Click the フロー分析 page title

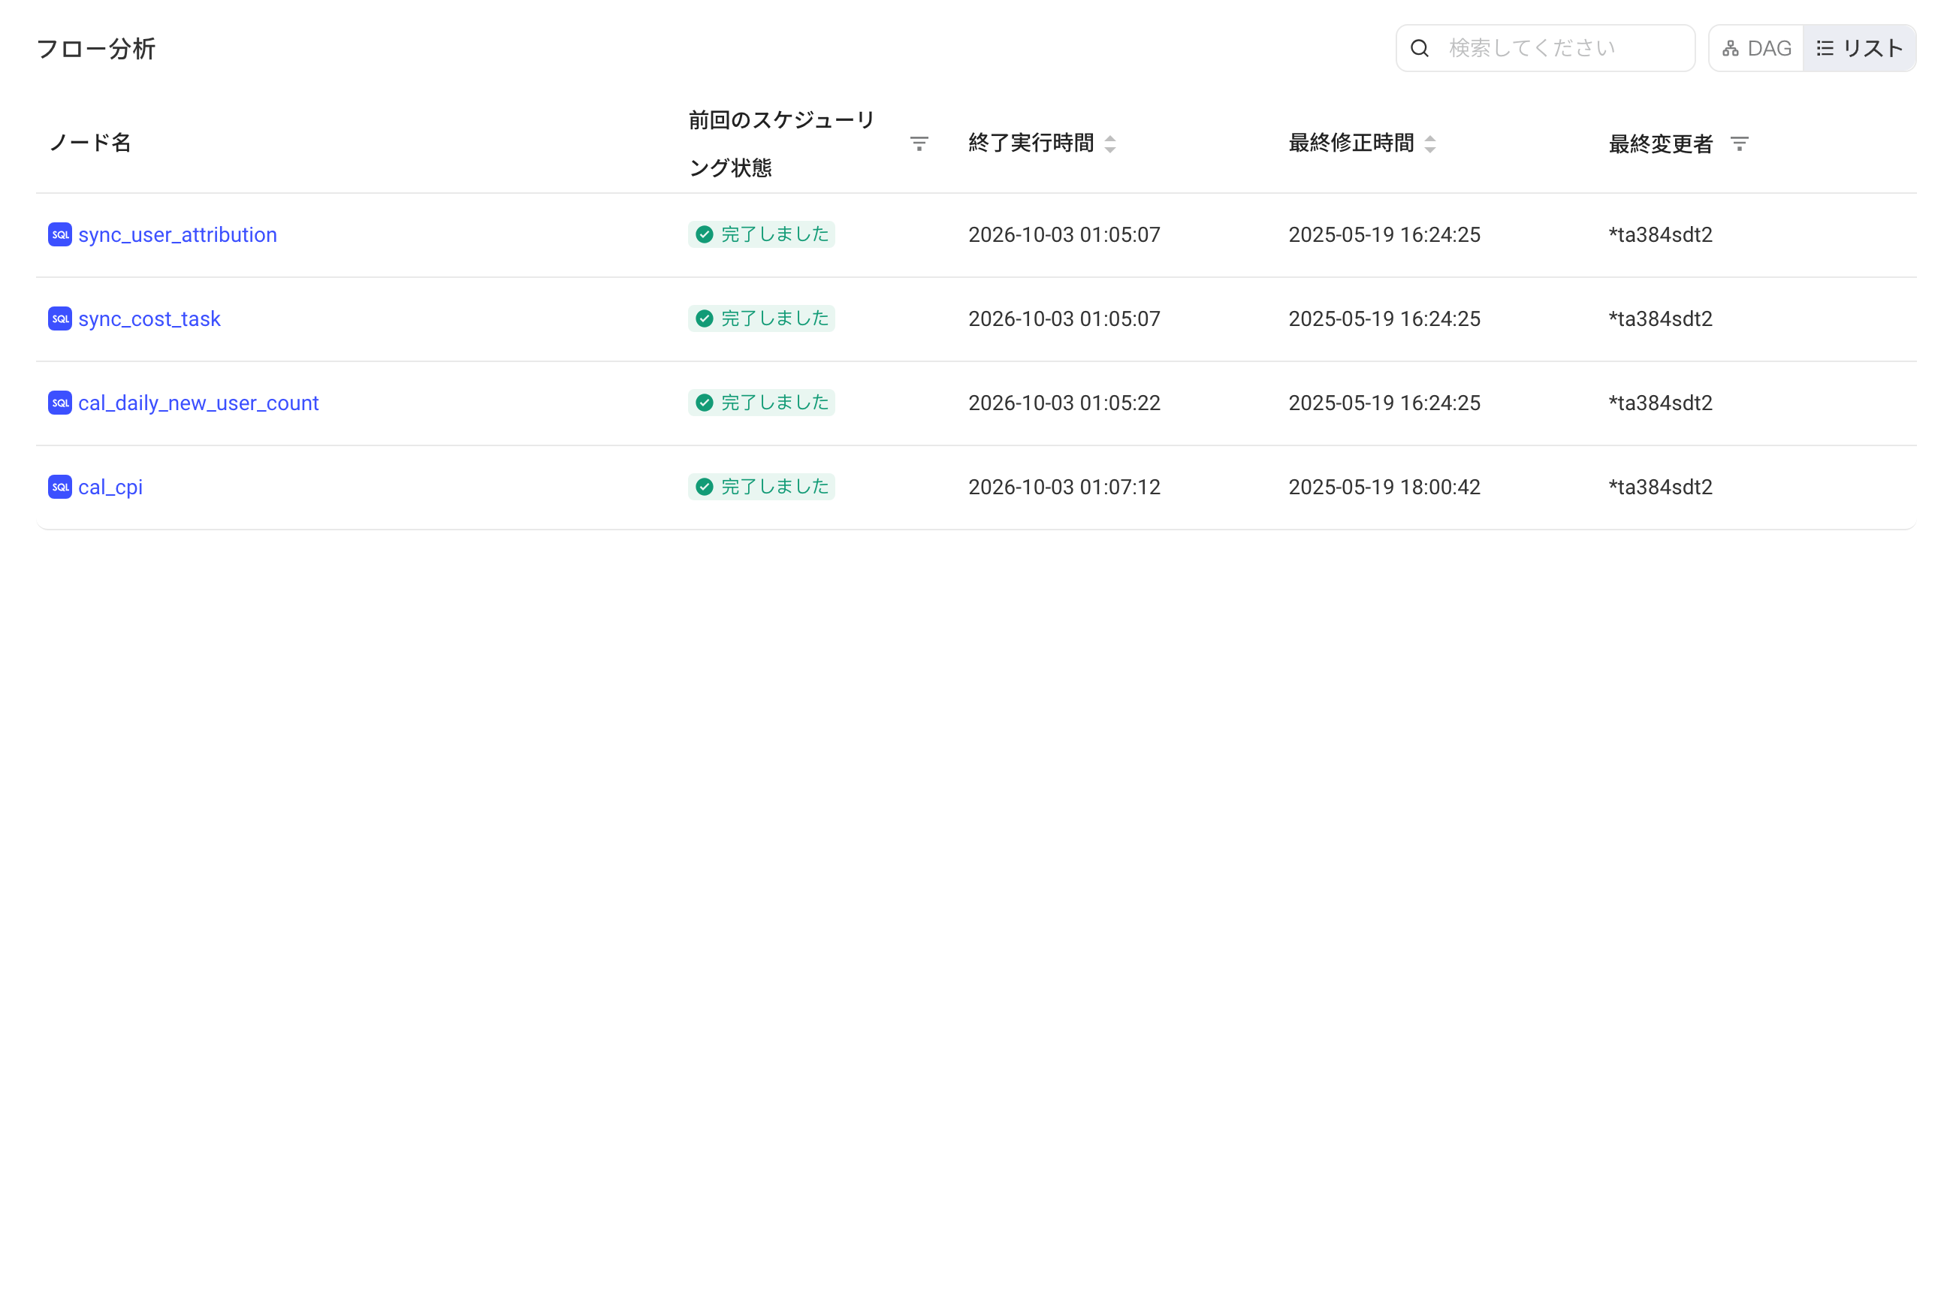pyautogui.click(x=96, y=48)
